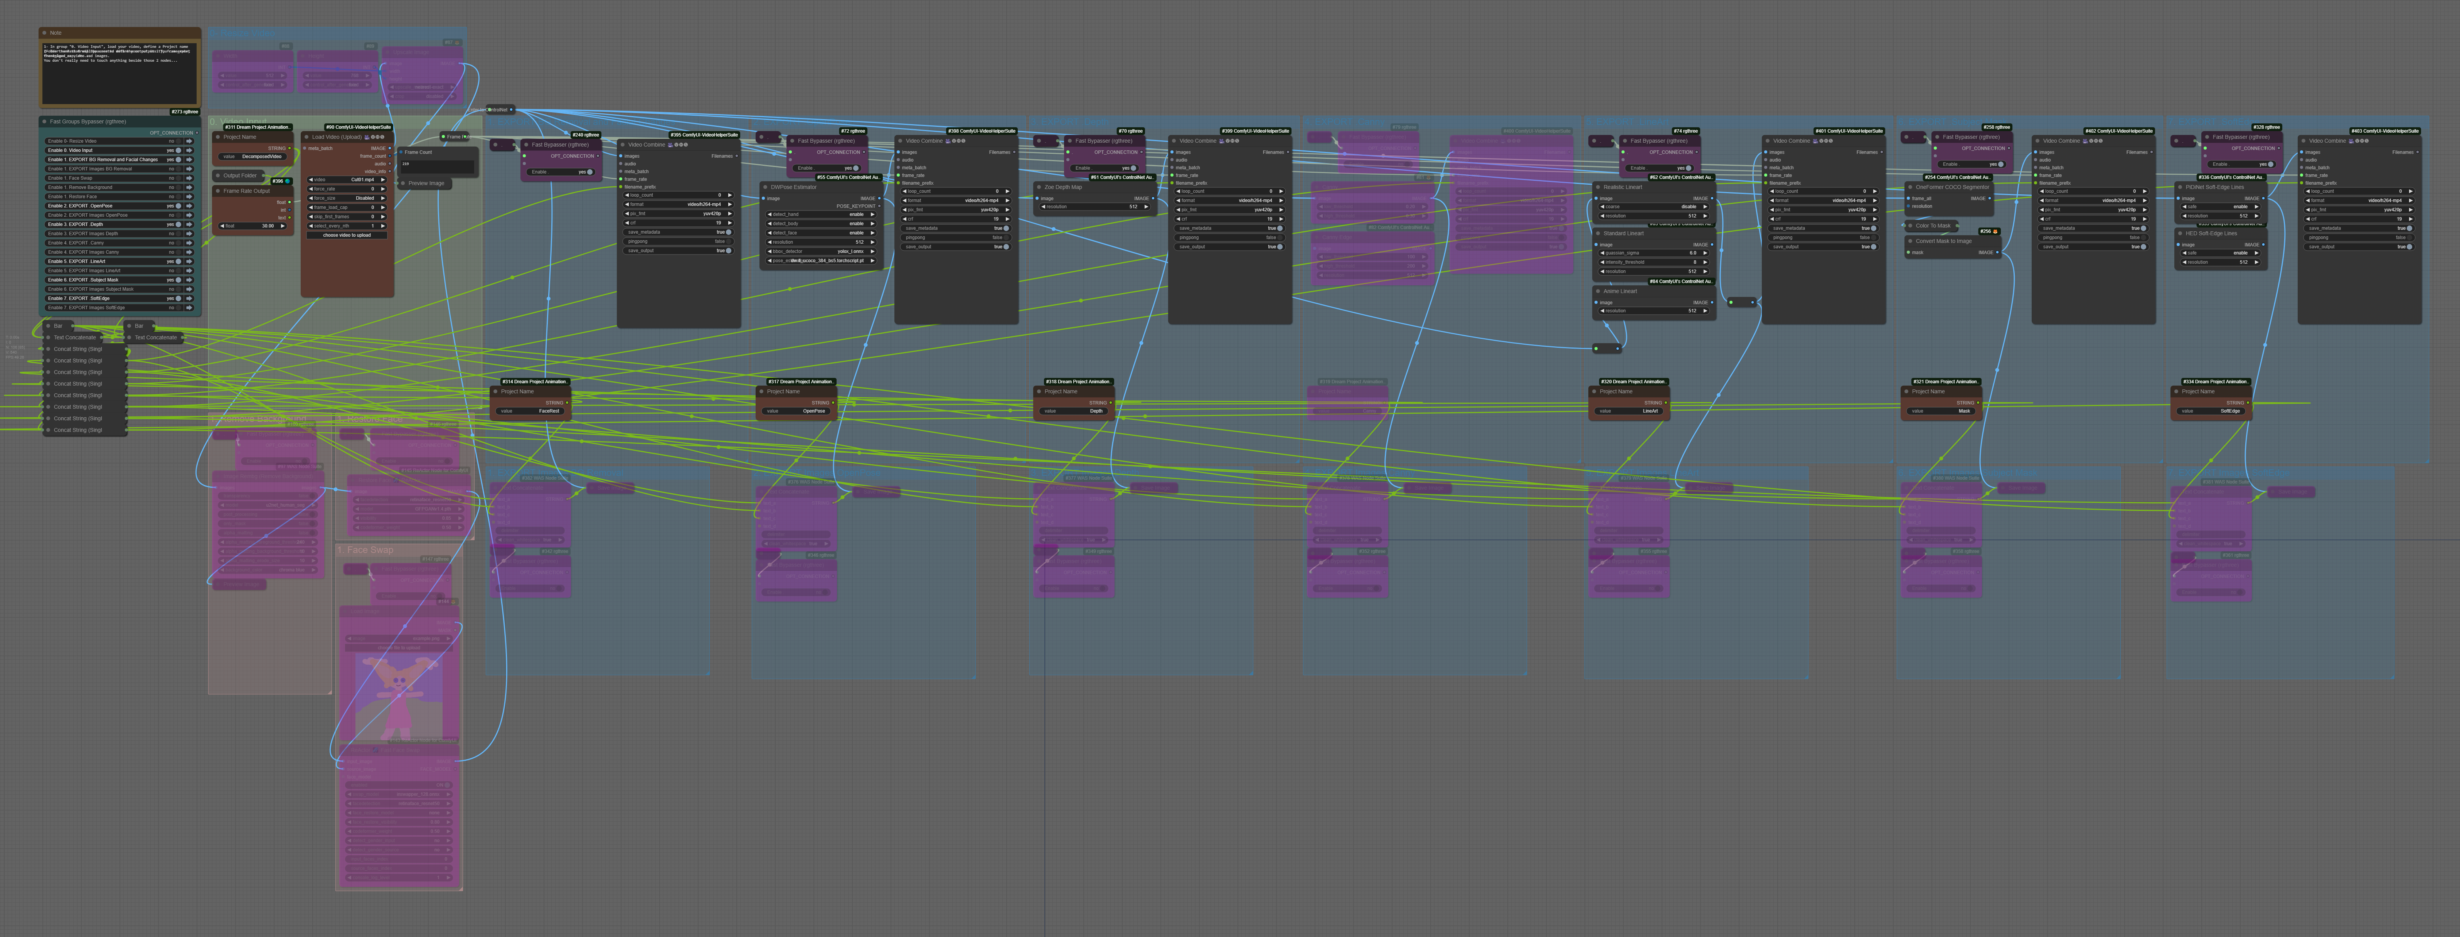Viewport: 2460px width, 937px height.
Task: Click go-to arrow on Enable 7. EXPORT Images SoftEdge
Action: [189, 308]
